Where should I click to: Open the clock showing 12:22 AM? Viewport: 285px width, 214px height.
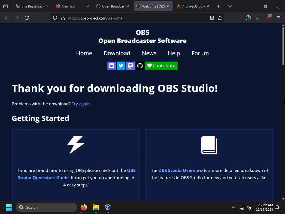coord(264,207)
